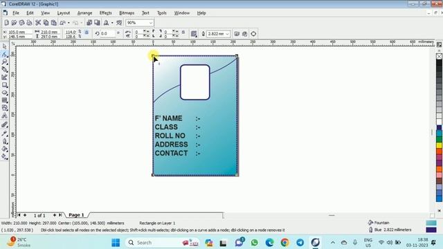Open the Layout menu
The height and width of the screenshot is (249, 443).
[63, 13]
